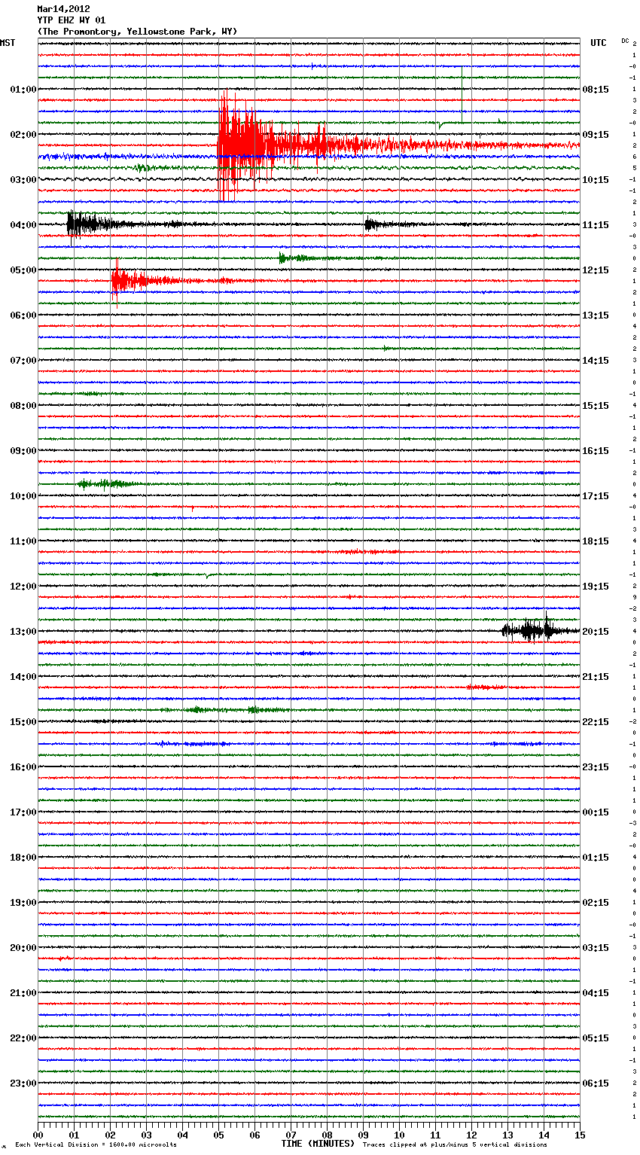Click the 11:15 UTC time label
This screenshot has height=1155, width=640.
pos(596,225)
